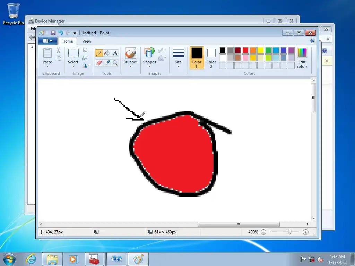Click the Undo arrow in title bar
This screenshot has width=355, height=266.
(60, 33)
